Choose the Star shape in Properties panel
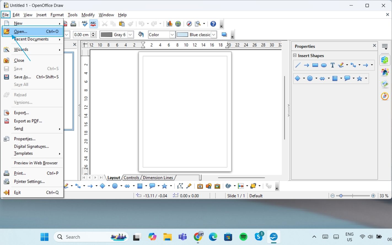 359,79
